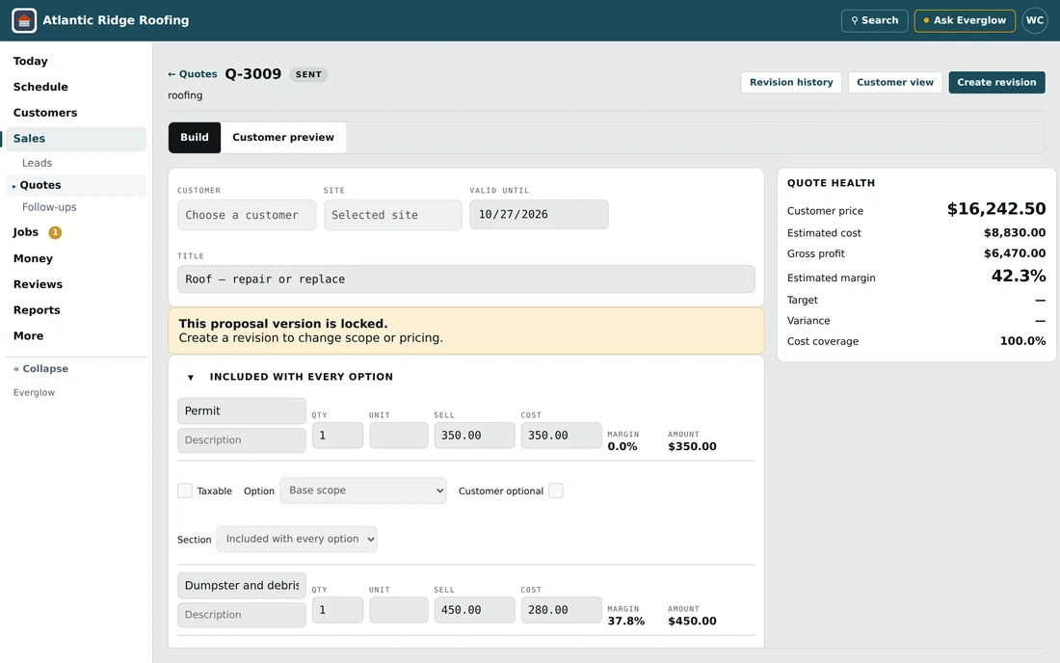Click the Choose a customer field
Screen dimensions: 1060x663
(x=247, y=215)
